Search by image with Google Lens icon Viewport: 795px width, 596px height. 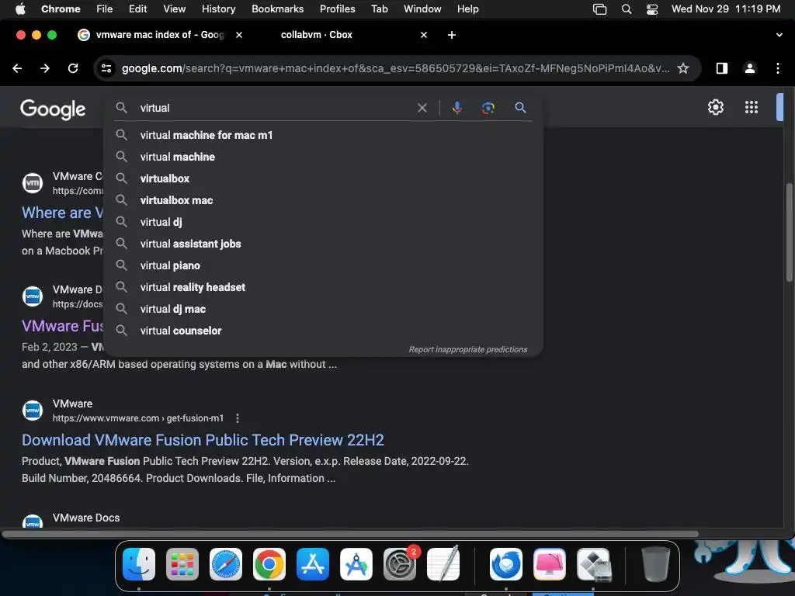click(x=488, y=107)
